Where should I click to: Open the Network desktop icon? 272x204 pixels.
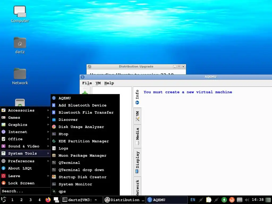pos(20,76)
